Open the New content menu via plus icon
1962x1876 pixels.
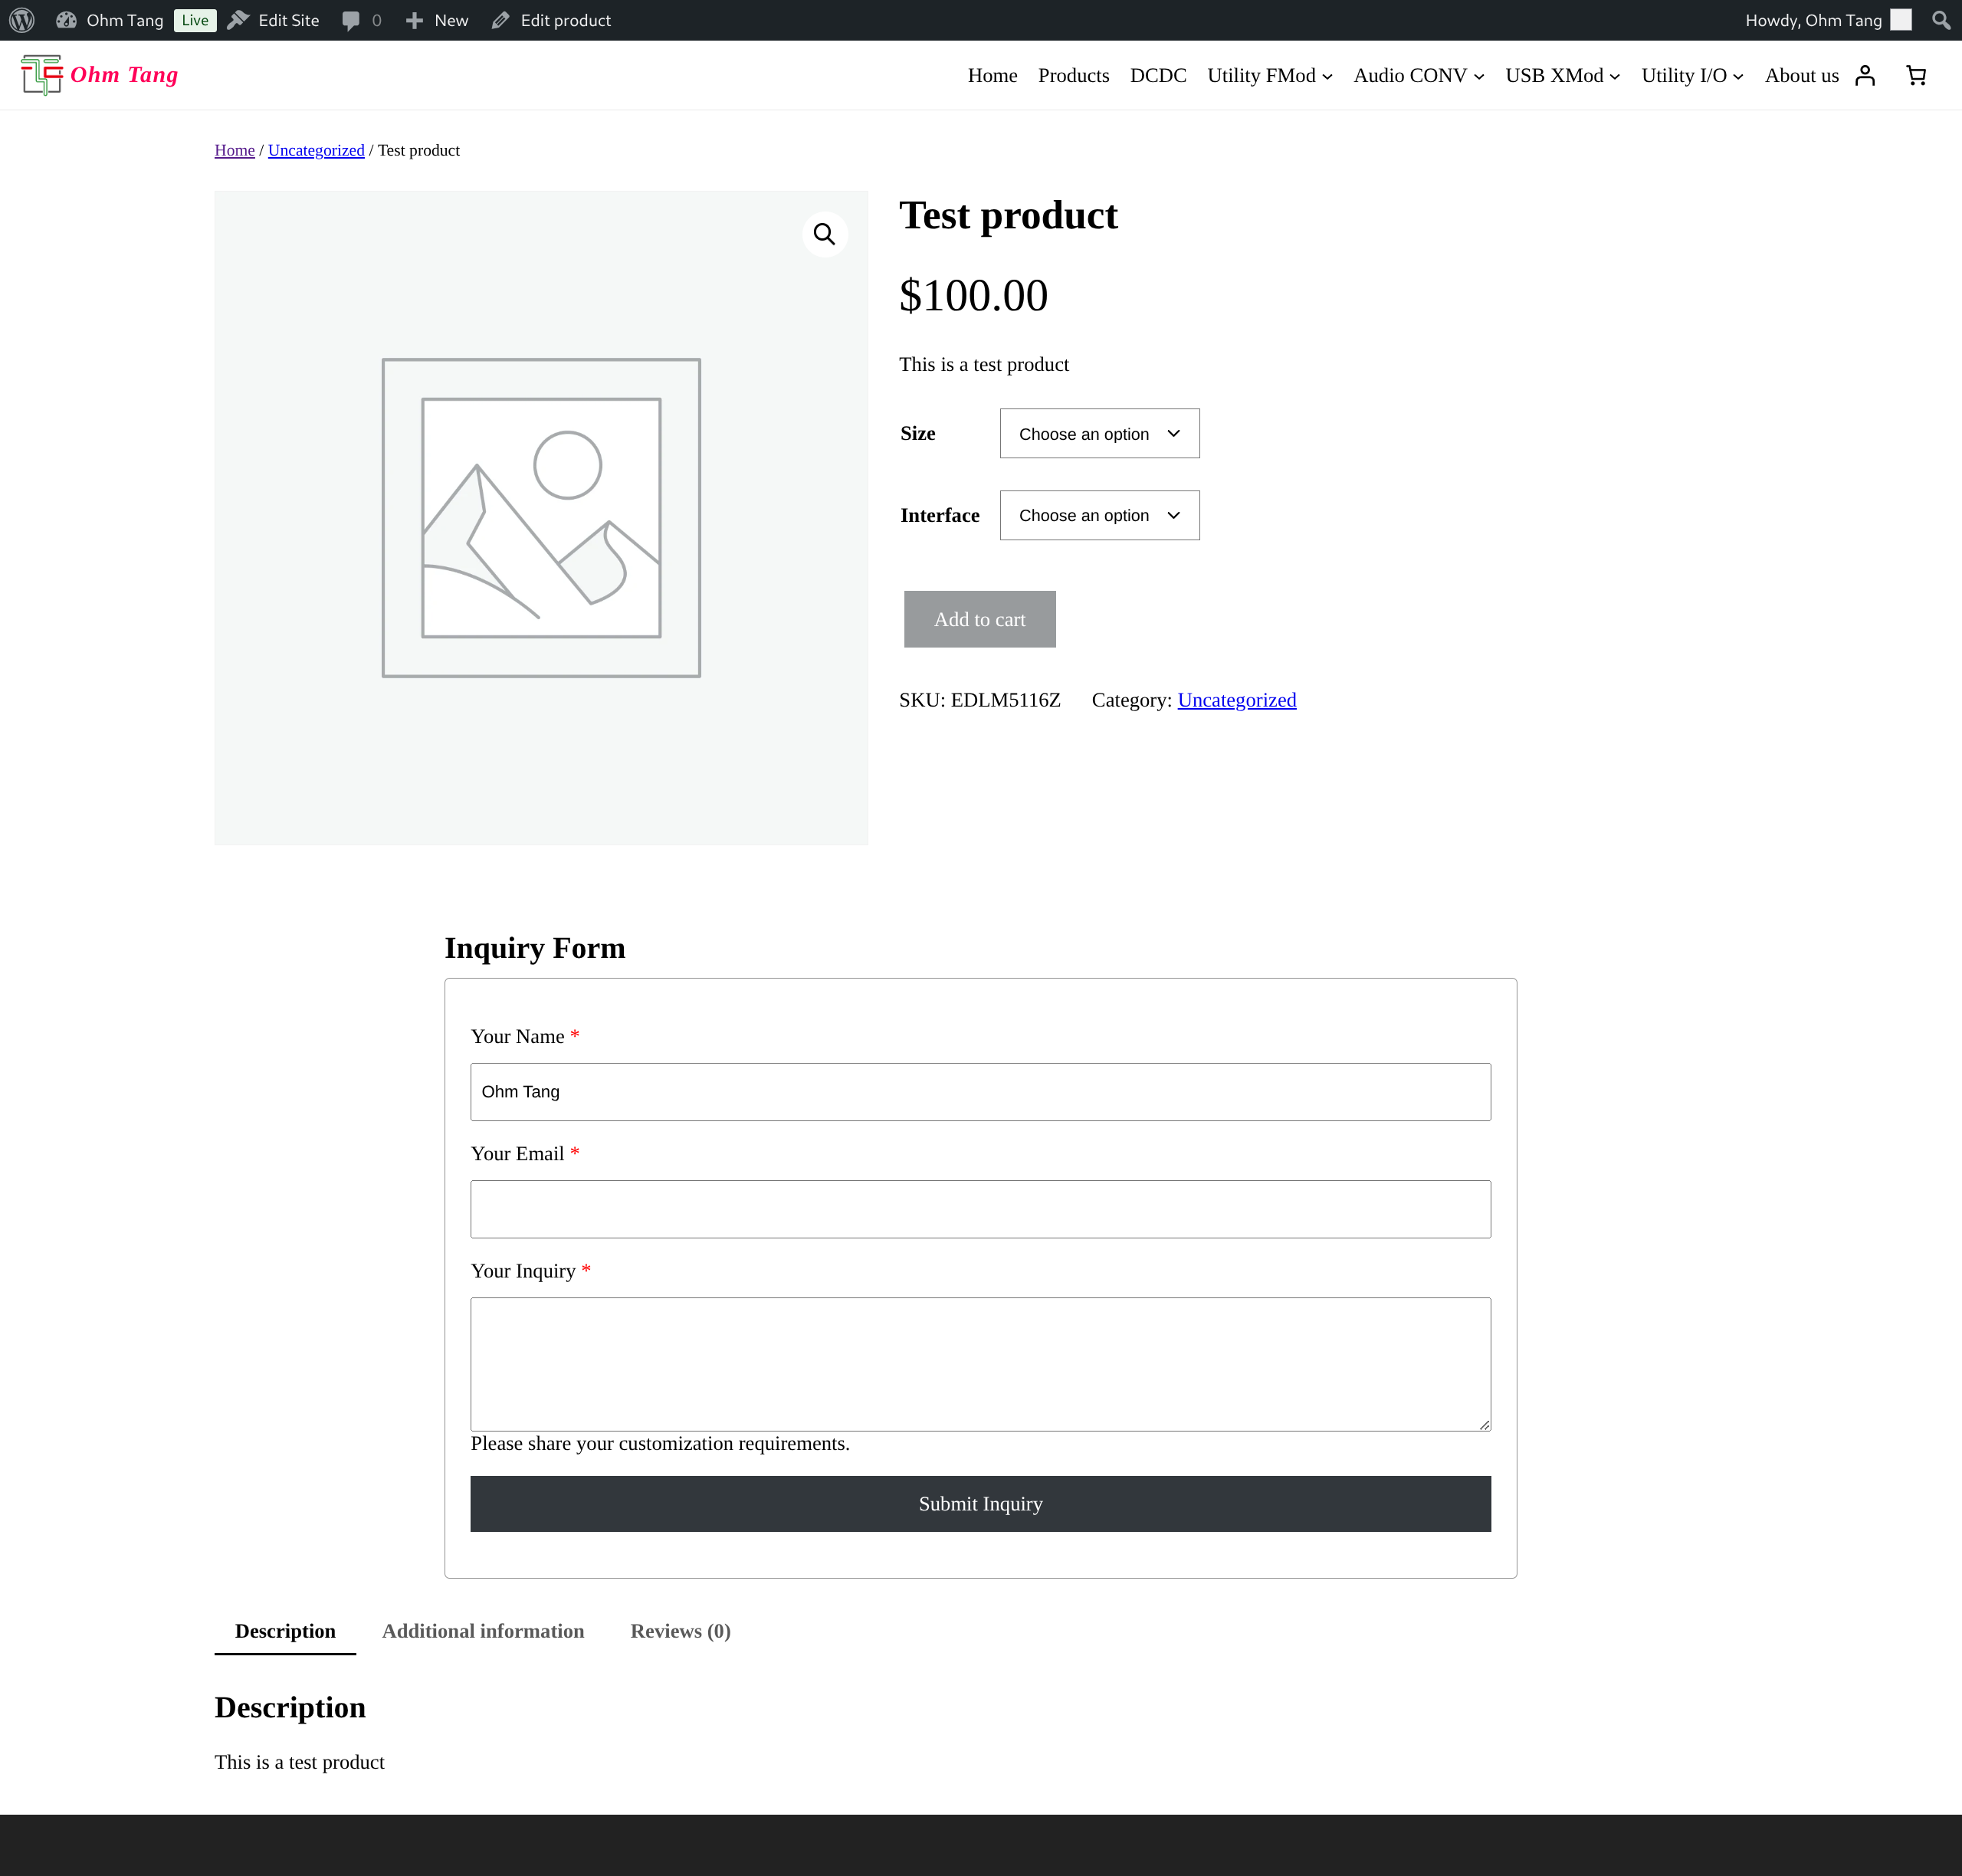(414, 19)
